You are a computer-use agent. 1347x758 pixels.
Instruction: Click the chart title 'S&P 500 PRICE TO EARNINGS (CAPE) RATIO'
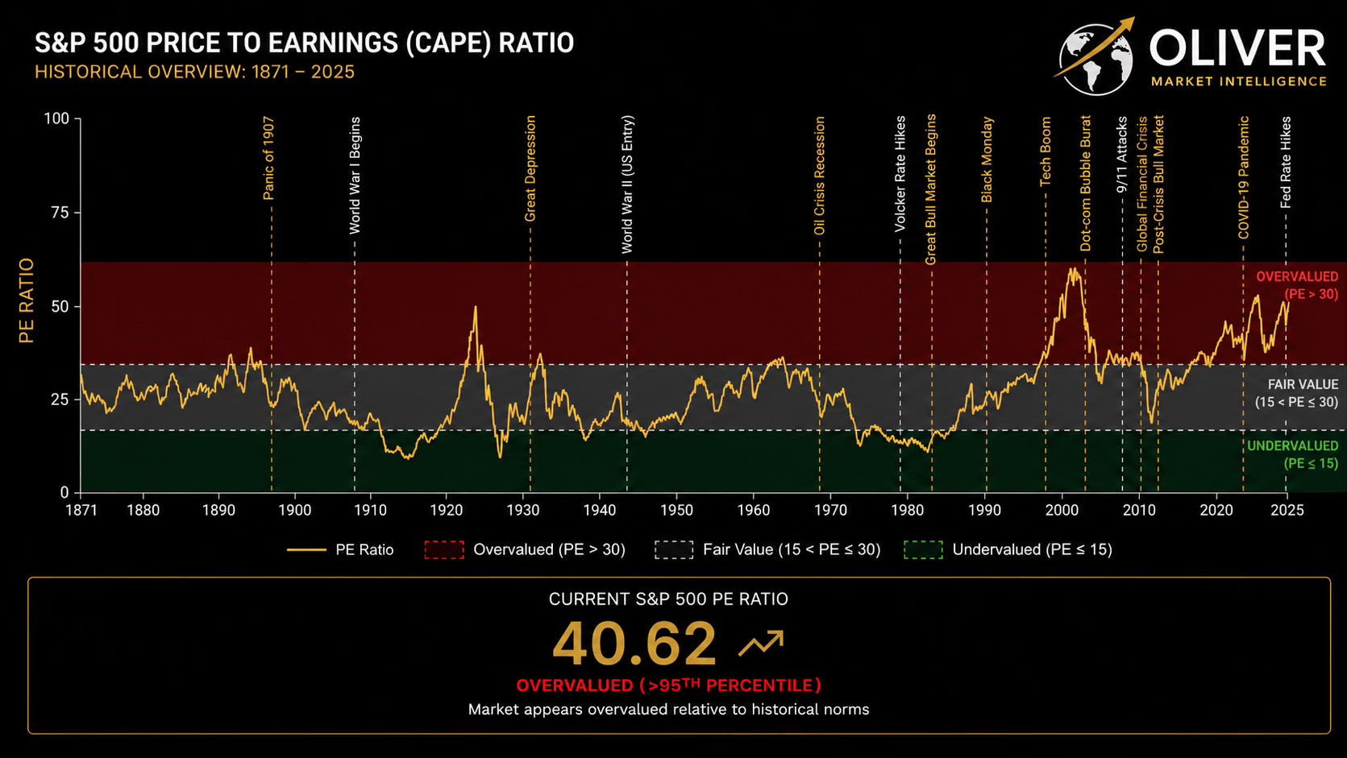[x=305, y=43]
